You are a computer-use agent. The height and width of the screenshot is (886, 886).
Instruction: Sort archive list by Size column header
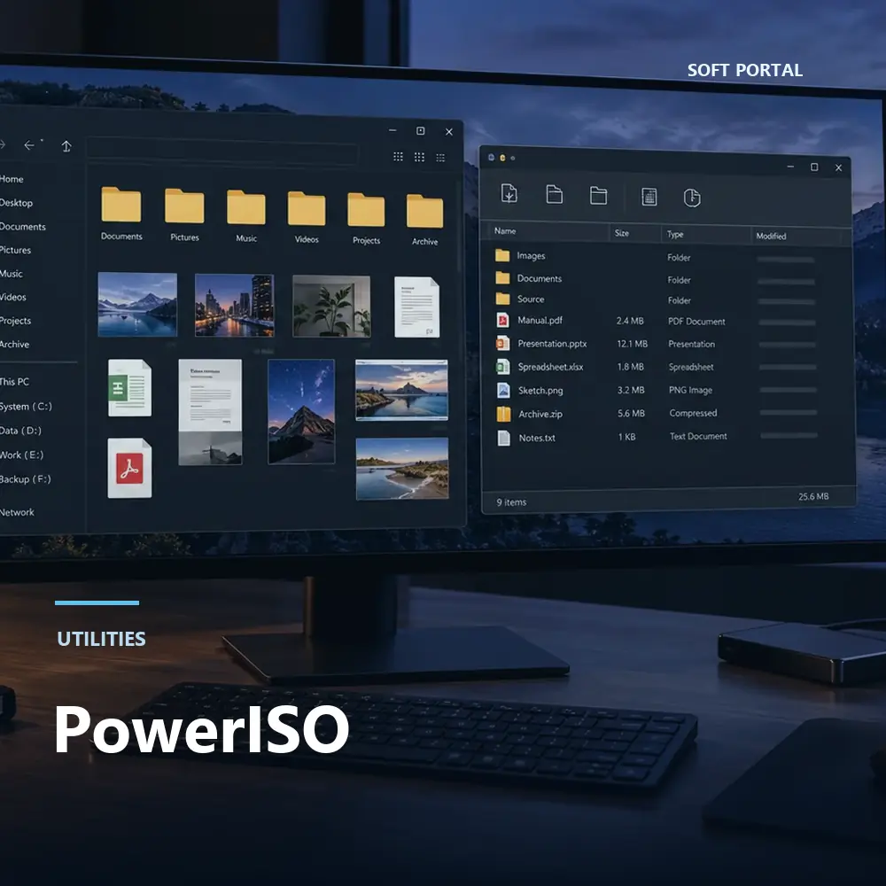click(x=622, y=233)
